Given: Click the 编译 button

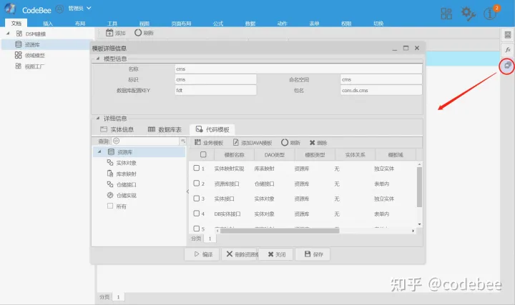Looking at the screenshot, I should click(202, 254).
